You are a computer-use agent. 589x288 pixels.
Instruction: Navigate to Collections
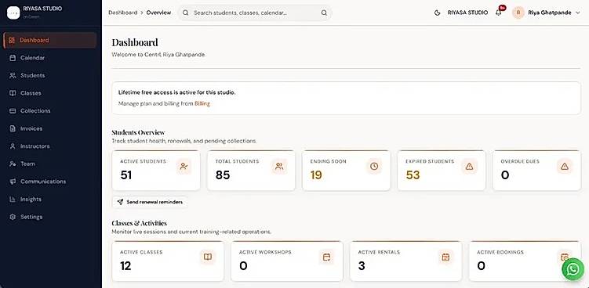(50, 110)
